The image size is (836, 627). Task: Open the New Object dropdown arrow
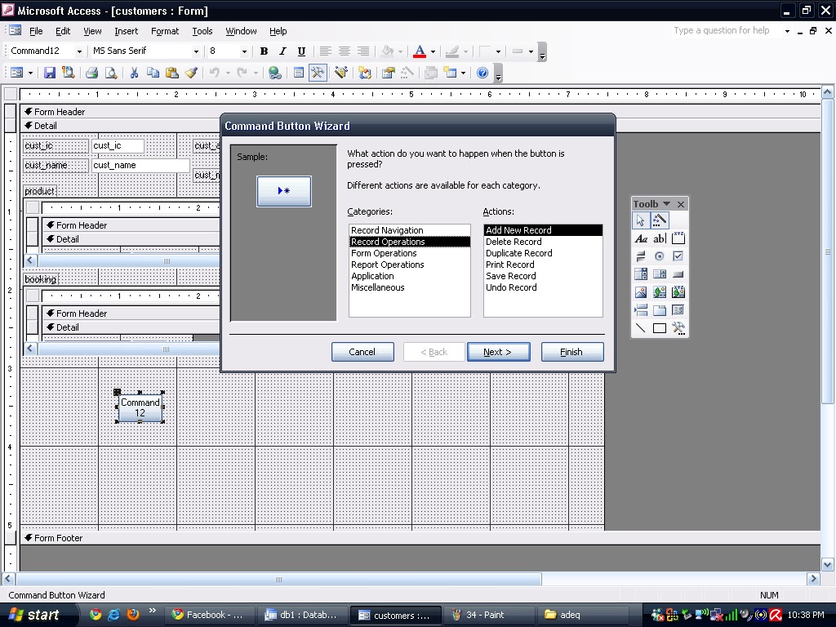(463, 73)
